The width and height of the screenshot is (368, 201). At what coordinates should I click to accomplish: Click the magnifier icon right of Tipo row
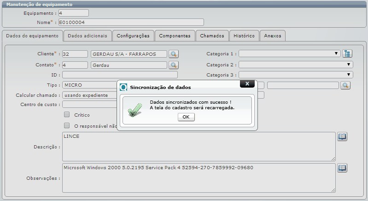pyautogui.click(x=345, y=85)
